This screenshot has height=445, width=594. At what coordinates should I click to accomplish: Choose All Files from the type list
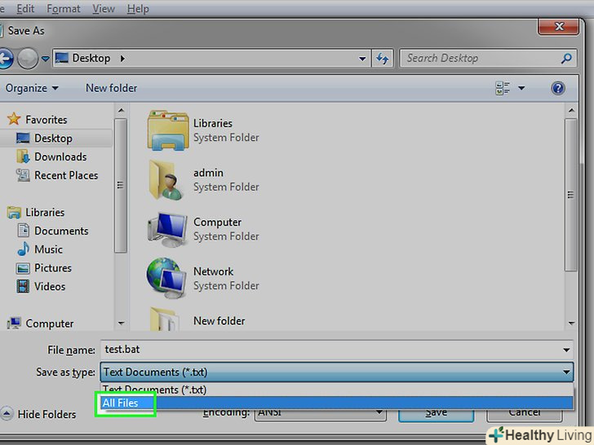[336, 403]
